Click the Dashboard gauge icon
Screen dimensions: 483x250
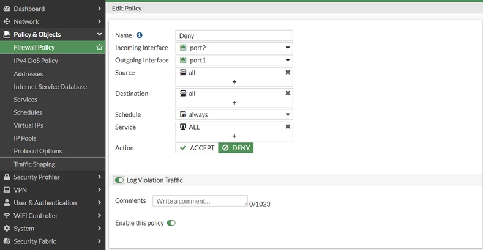coord(7,9)
